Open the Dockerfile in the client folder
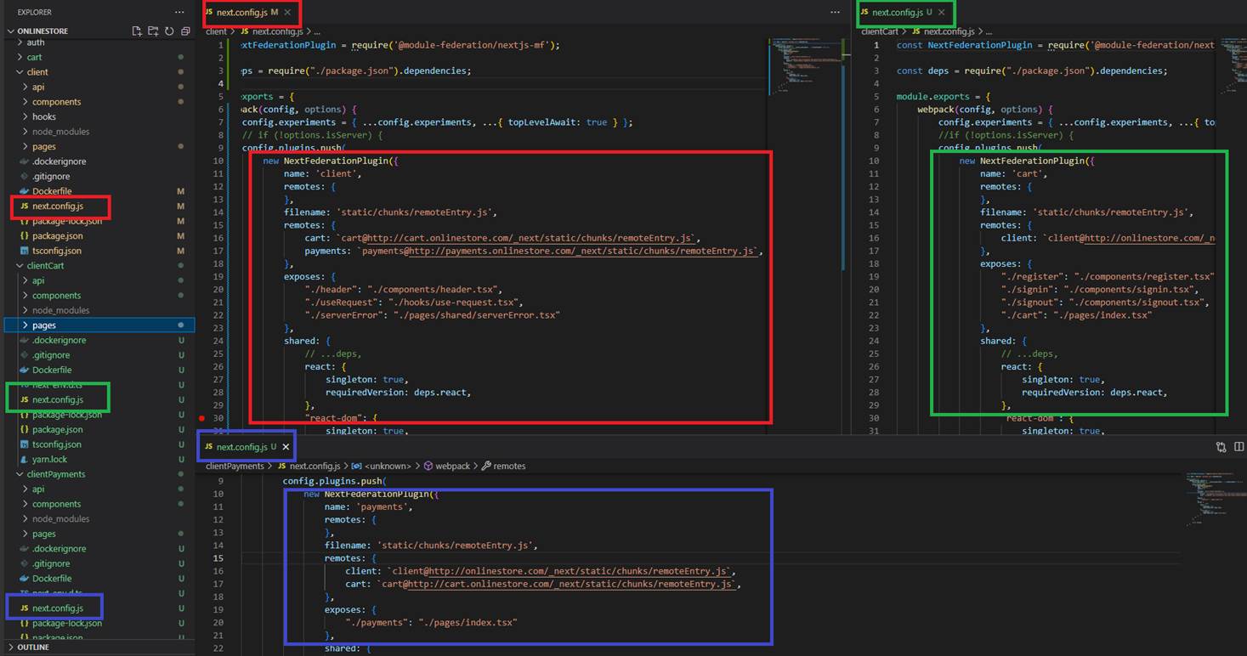1247x656 pixels. (x=52, y=191)
